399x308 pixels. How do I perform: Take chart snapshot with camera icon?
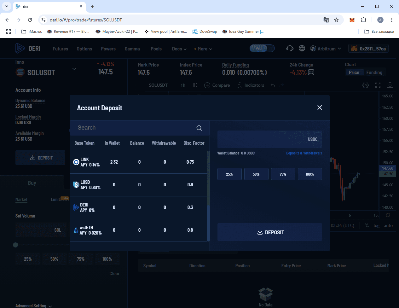coord(390,85)
